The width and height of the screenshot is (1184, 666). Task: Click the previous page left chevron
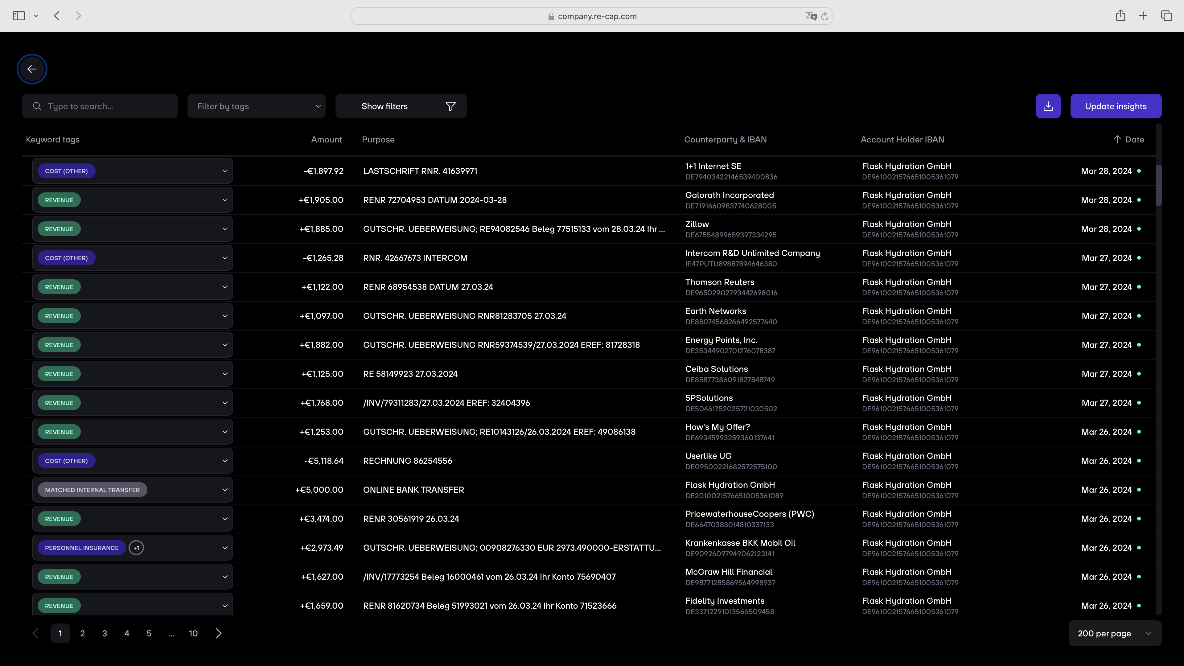point(35,633)
